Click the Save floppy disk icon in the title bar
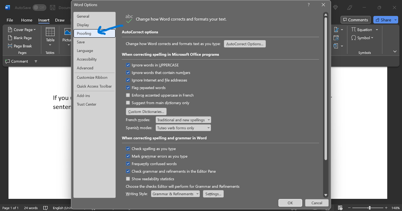 tap(53, 8)
